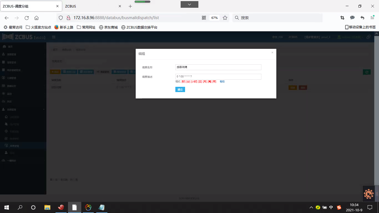Viewport: 379px width, 213px height.
Task: Open the 常用网址 bookmarks folder
Action: (86, 27)
